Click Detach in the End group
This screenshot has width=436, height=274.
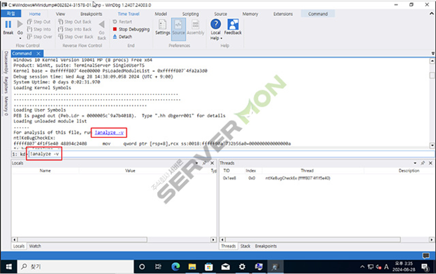pyautogui.click(x=122, y=37)
